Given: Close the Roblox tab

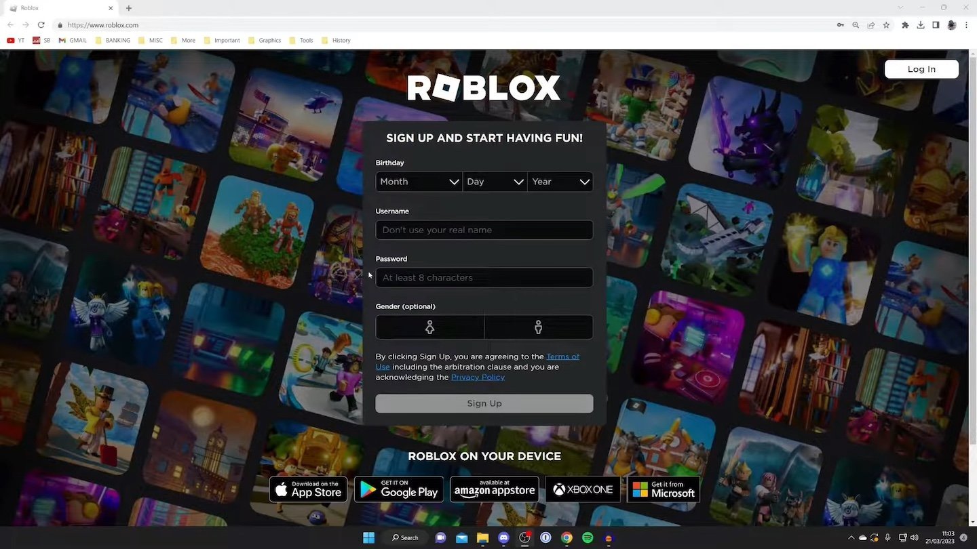Looking at the screenshot, I should [111, 8].
